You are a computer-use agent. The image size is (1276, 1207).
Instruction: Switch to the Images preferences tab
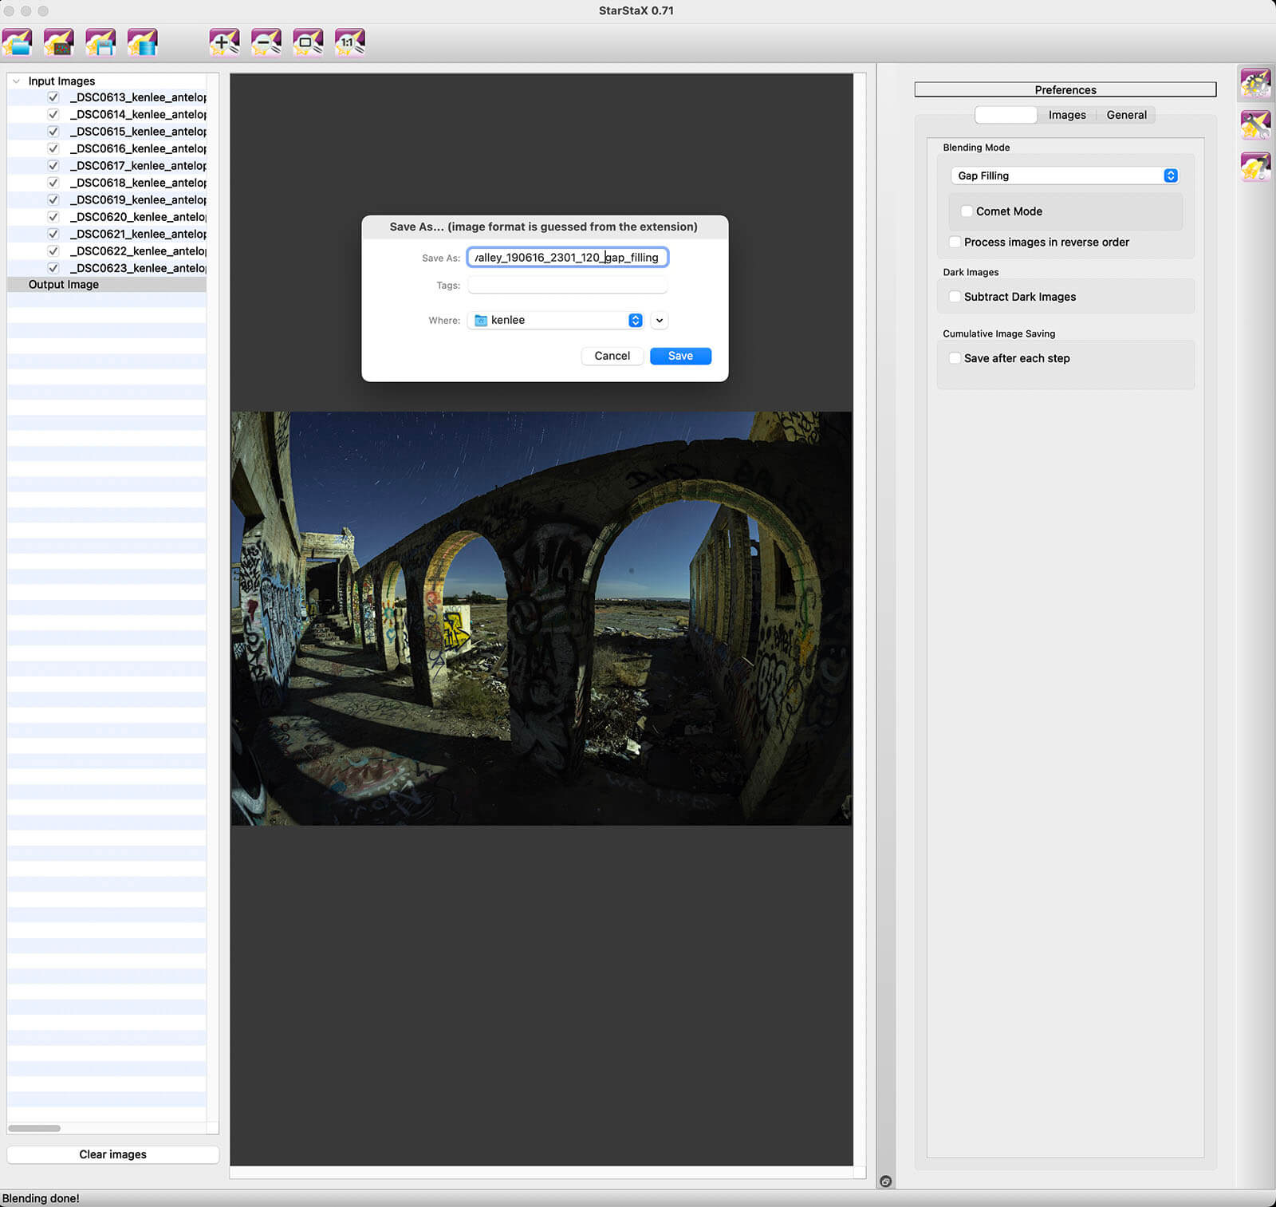(1066, 115)
